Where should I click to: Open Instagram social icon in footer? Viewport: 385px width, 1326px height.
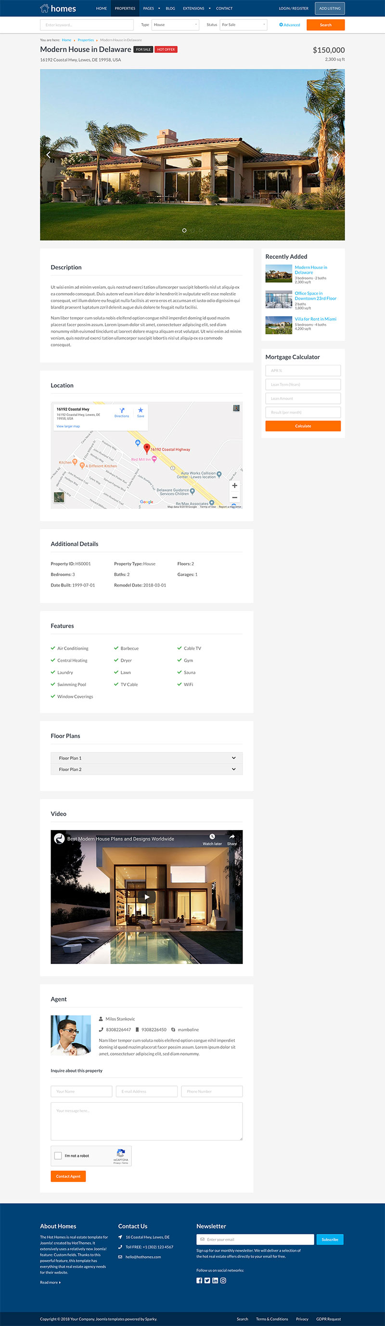[223, 1280]
